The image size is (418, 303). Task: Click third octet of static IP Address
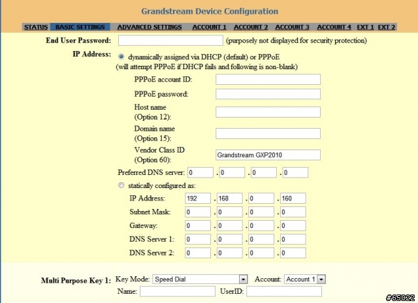[261, 199]
